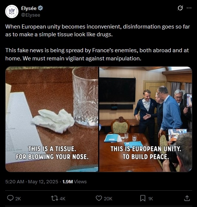Open the tissue photo on the left
This screenshot has height=207, width=197.
52,119
